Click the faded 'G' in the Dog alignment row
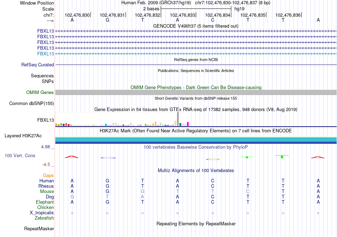337x237 pixels. point(72,197)
